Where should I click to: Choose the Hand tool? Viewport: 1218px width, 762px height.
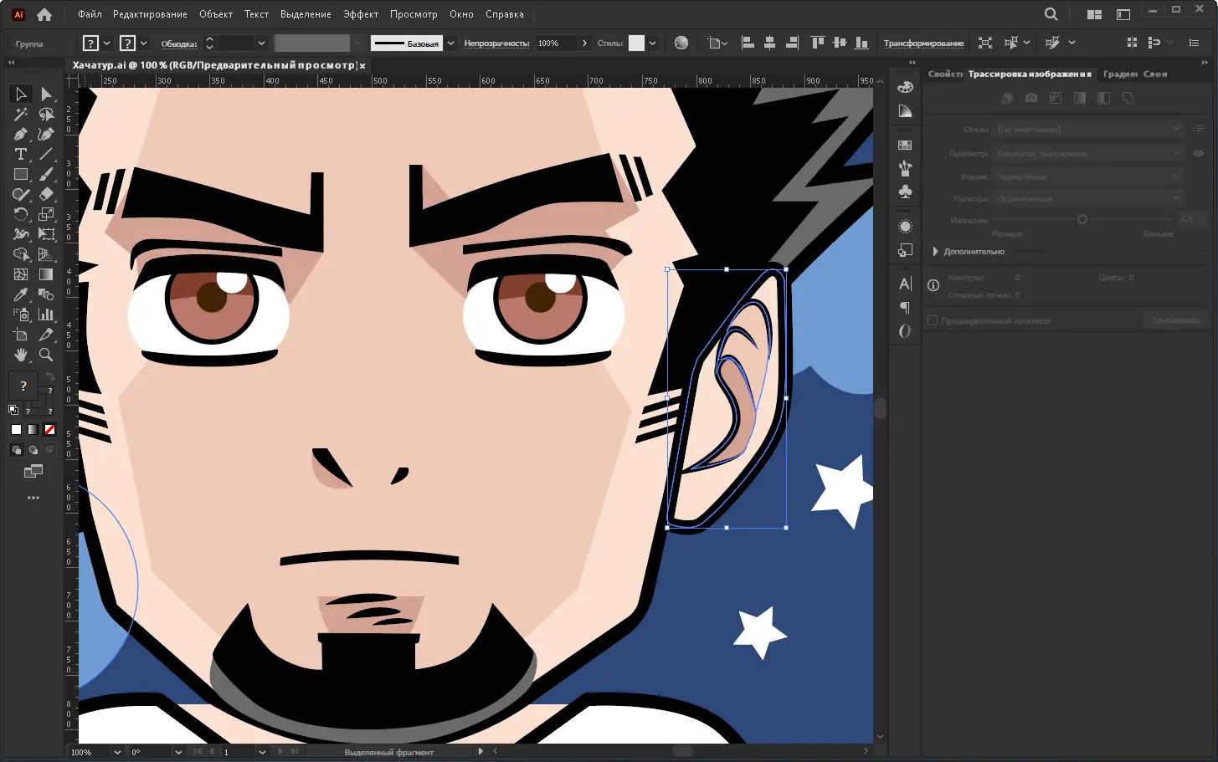point(21,355)
